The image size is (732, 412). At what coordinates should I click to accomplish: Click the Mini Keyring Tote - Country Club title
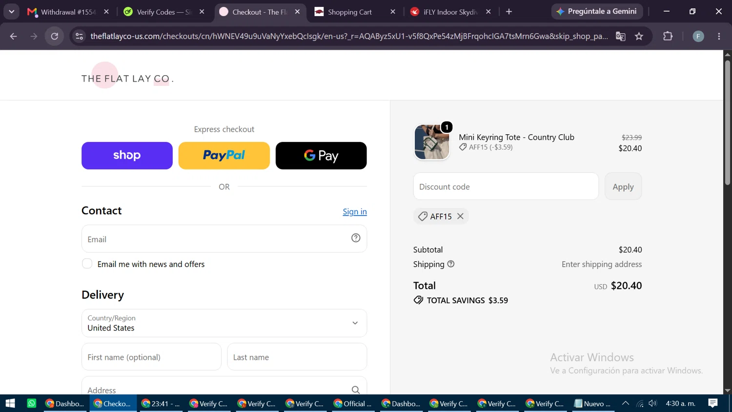(x=516, y=137)
